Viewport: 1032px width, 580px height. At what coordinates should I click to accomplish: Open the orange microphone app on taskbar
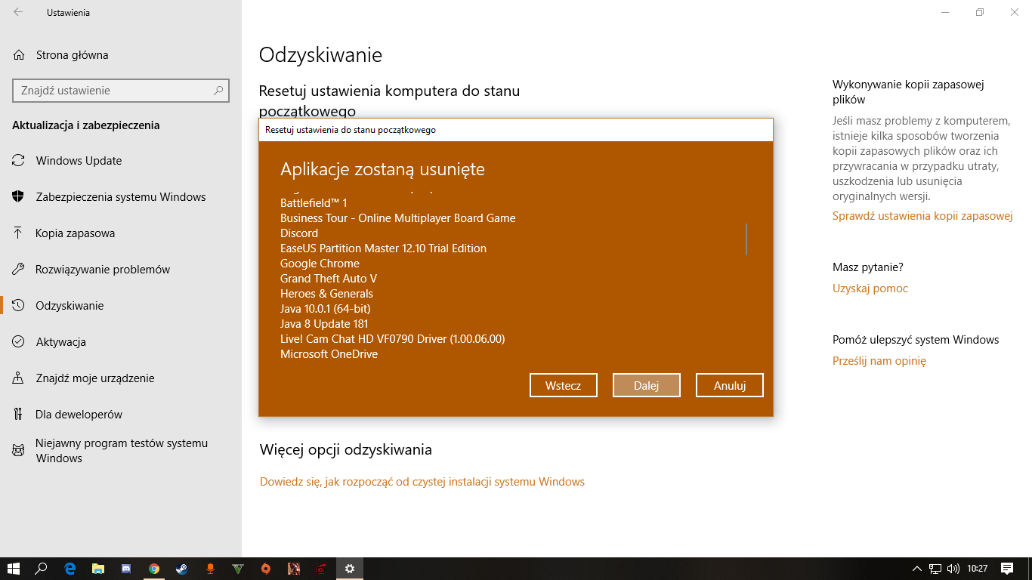coord(210,569)
